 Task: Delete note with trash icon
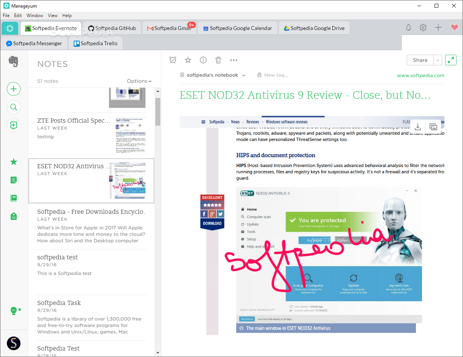[218, 60]
